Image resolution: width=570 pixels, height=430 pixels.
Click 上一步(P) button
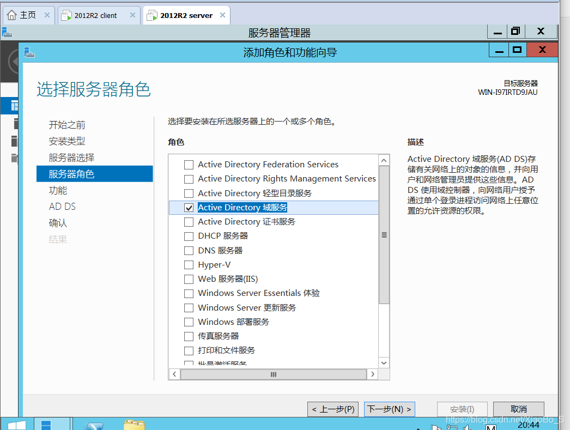tap(333, 409)
